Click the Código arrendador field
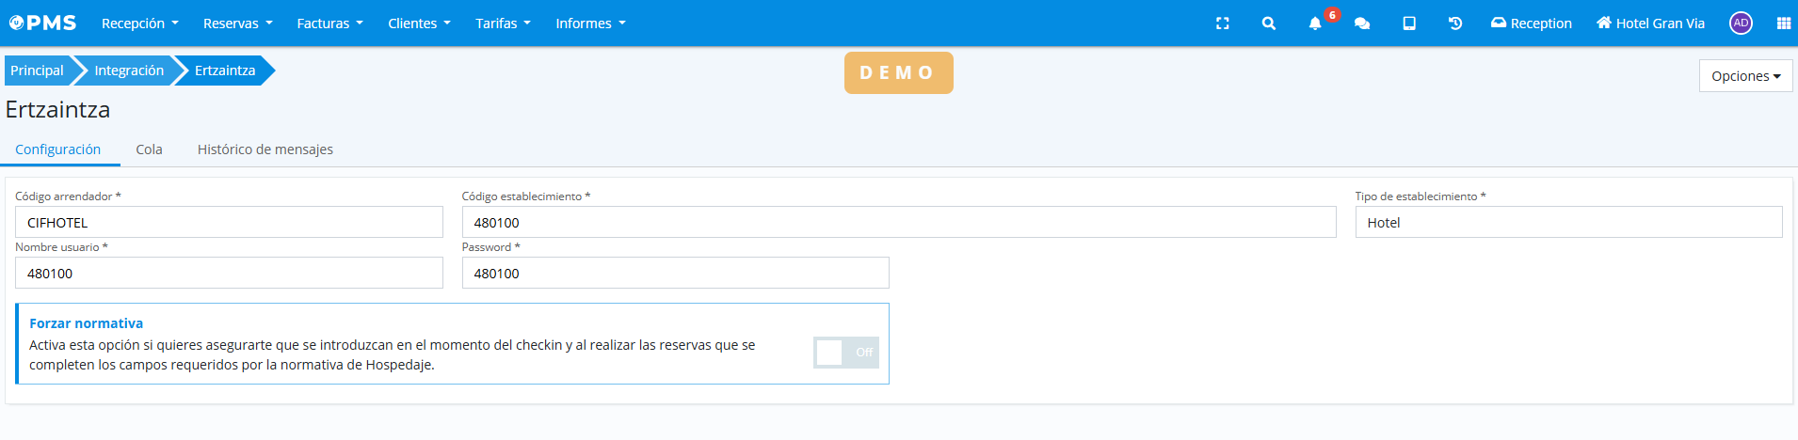Viewport: 1798px width, 440px height. pos(229,223)
